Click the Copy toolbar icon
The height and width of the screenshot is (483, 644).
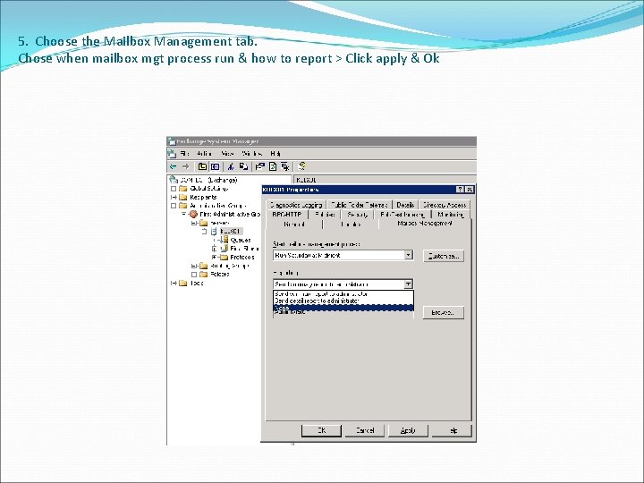click(243, 166)
